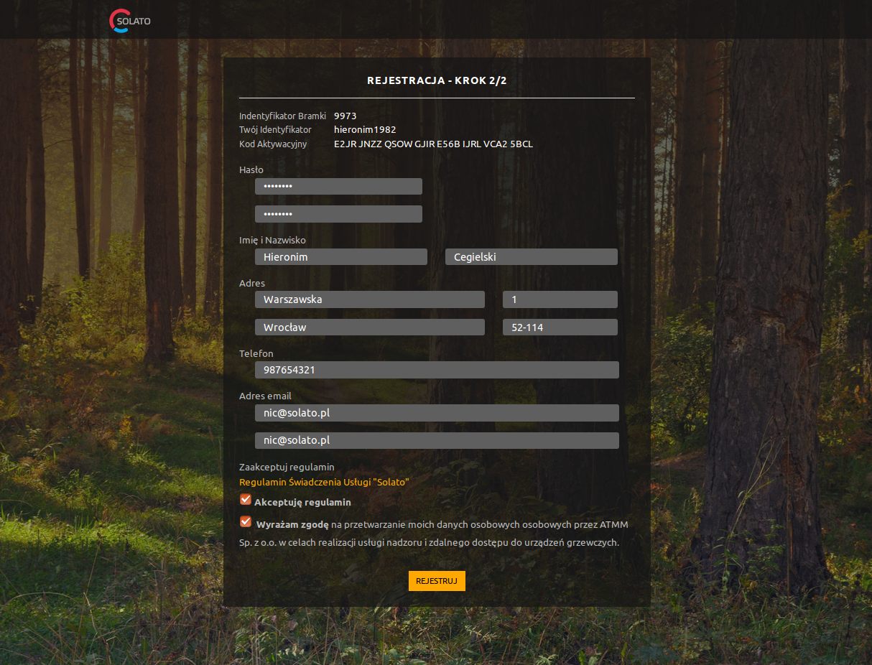Edit the street field containing Warszawska
The height and width of the screenshot is (665, 872).
click(370, 299)
